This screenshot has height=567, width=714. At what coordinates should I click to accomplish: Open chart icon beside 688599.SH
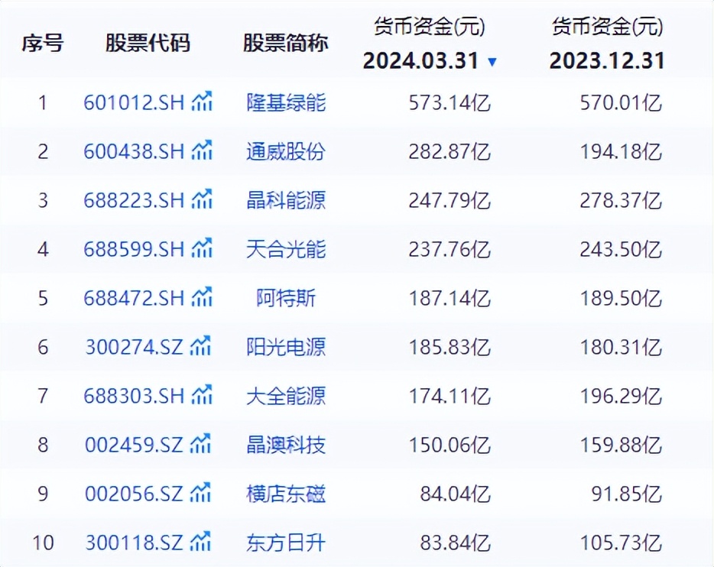coord(202,248)
